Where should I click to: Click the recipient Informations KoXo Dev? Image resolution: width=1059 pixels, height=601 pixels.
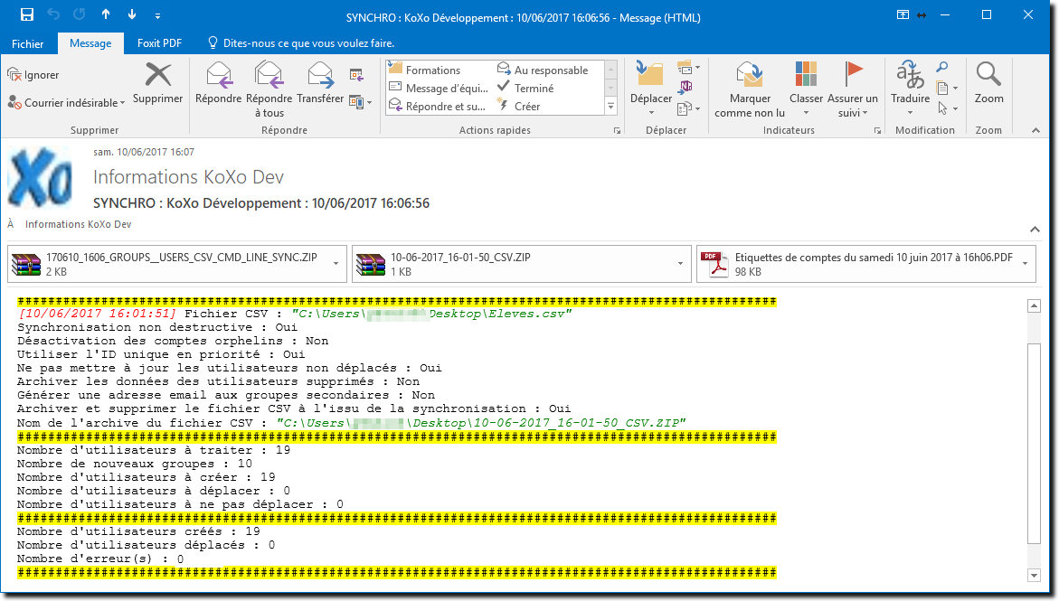79,224
